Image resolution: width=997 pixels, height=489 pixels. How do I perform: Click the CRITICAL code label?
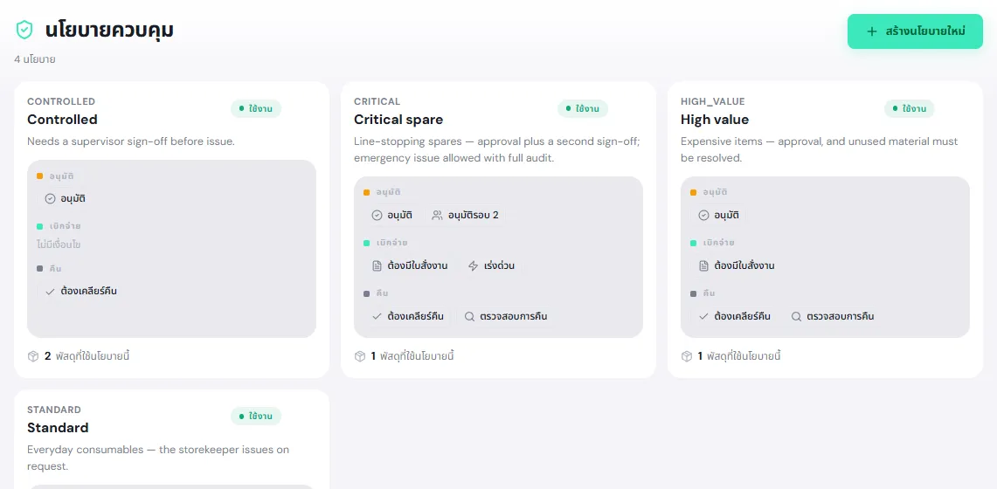pos(377,101)
